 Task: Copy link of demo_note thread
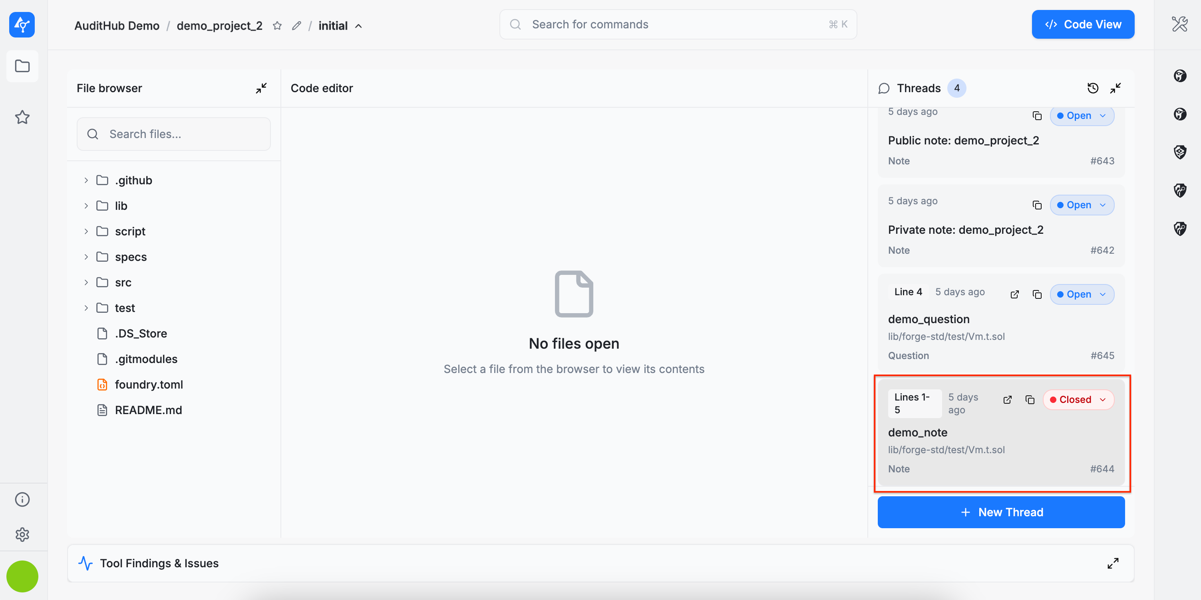tap(1030, 399)
